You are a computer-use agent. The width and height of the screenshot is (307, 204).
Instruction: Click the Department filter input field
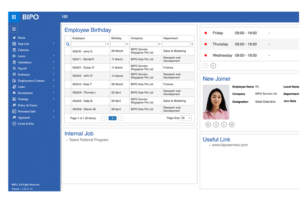click(x=176, y=44)
